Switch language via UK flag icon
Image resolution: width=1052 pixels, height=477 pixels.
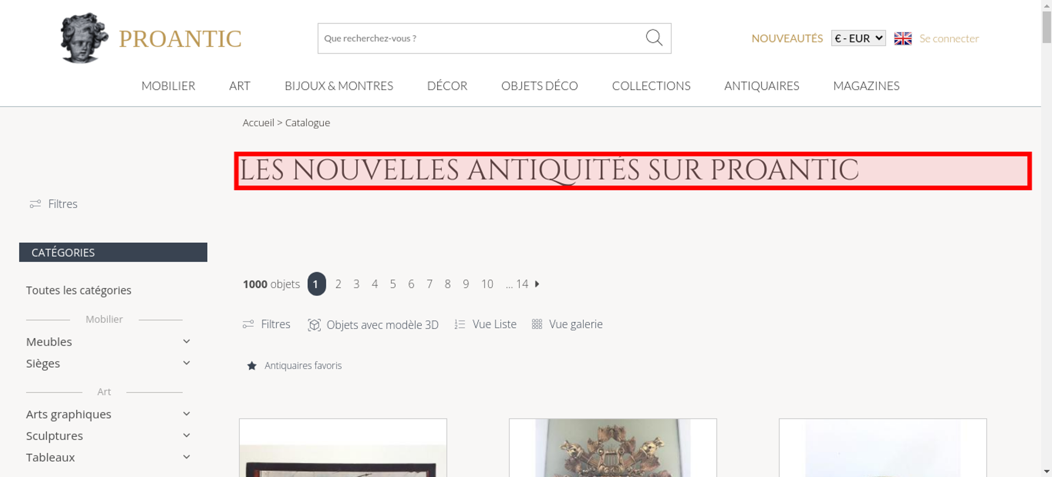click(x=903, y=38)
